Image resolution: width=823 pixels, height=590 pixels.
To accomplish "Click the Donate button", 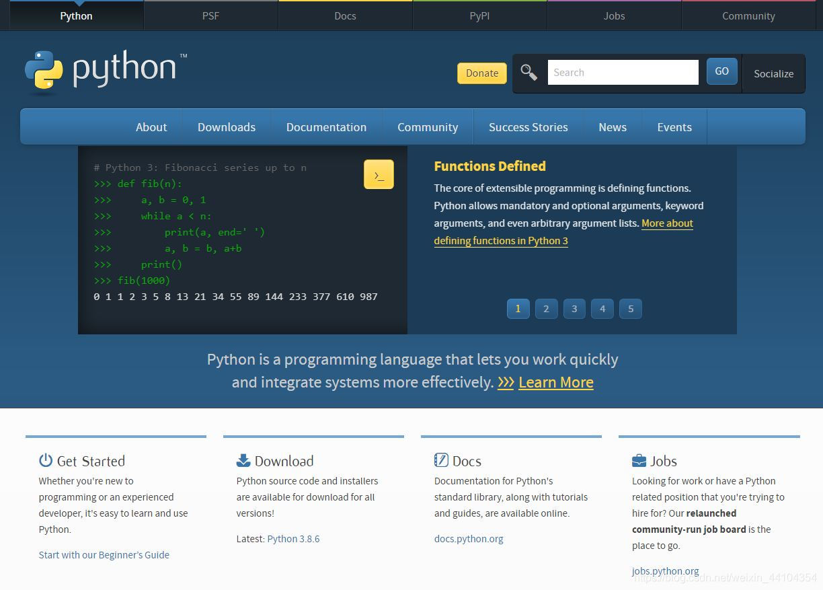I will click(482, 73).
